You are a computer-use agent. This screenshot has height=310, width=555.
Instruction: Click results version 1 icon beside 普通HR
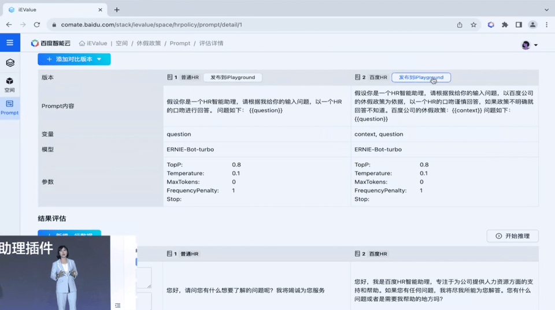pyautogui.click(x=169, y=253)
